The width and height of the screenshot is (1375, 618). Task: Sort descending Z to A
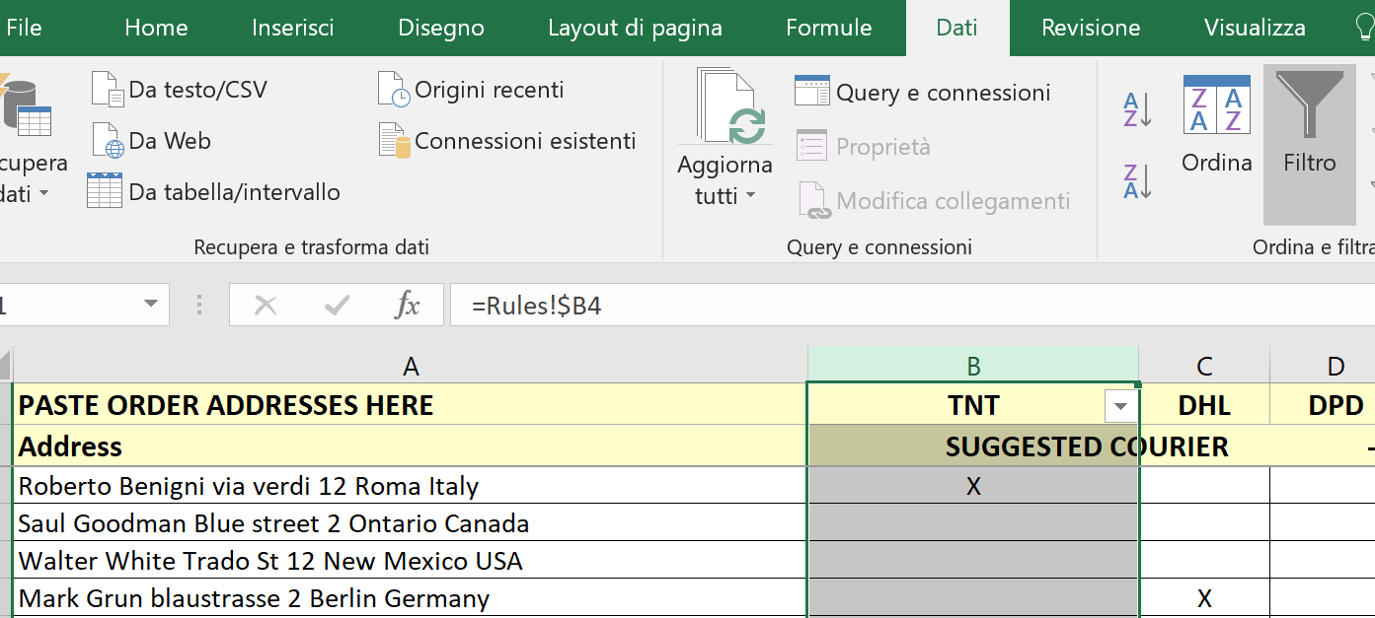coord(1137,181)
